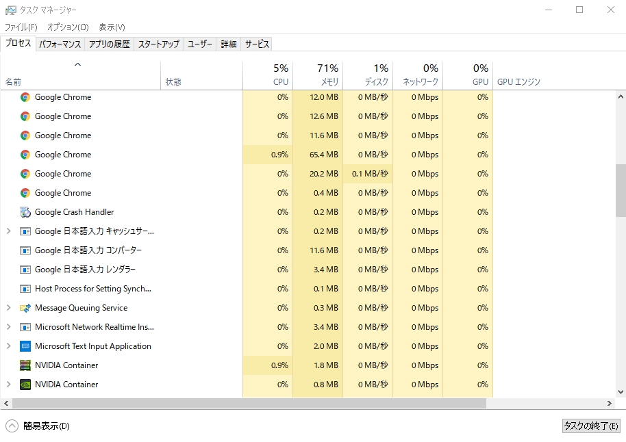Click the 0.1 MB/秒 disk value
This screenshot has width=626, height=442.
[x=370, y=174]
